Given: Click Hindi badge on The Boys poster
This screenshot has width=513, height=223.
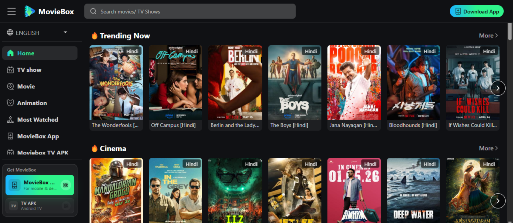Looking at the screenshot, I should point(311,51).
